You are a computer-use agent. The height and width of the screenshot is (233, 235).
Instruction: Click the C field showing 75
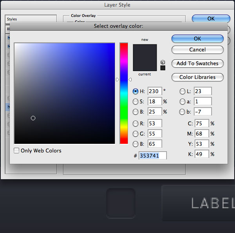[202, 123]
